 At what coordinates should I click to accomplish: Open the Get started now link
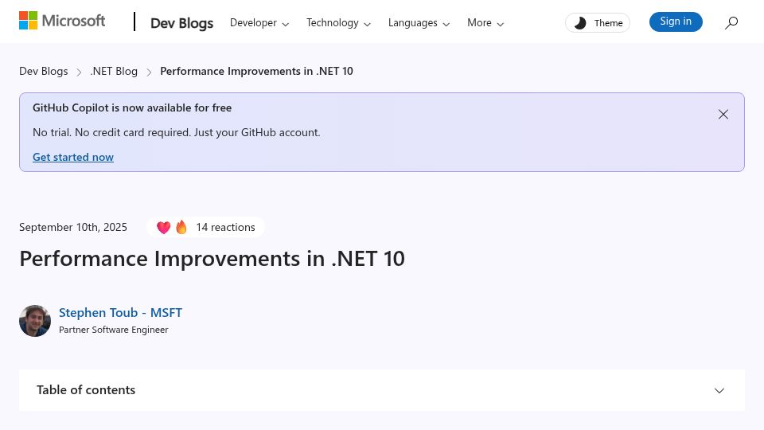point(73,157)
